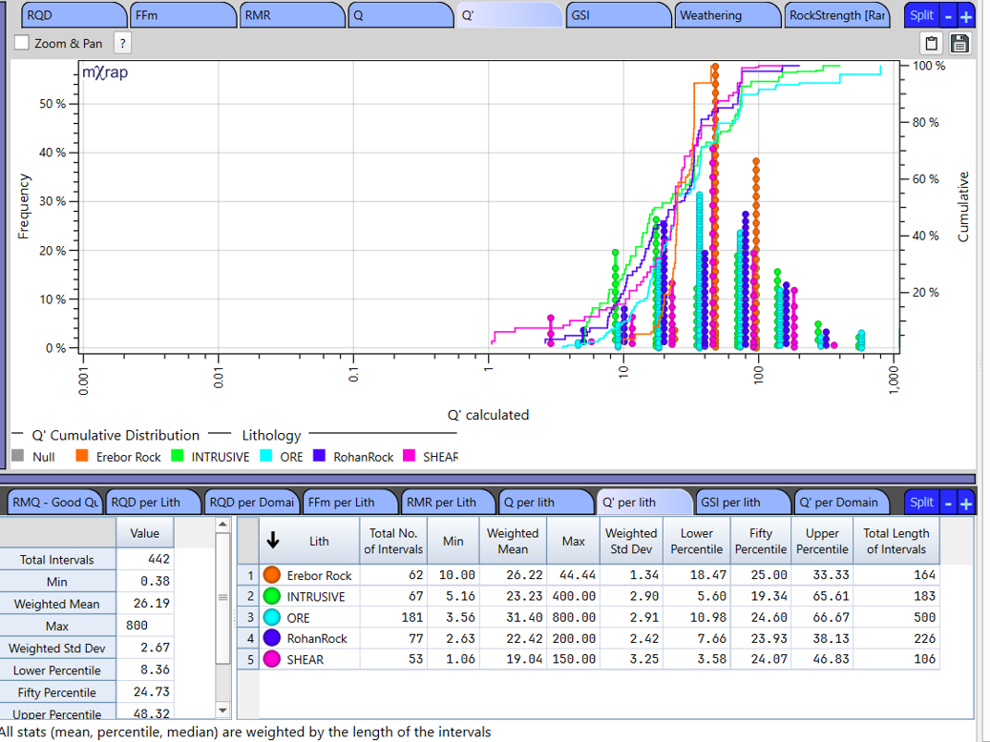Click the Split button above the chart
The image size is (990, 742).
point(921,15)
